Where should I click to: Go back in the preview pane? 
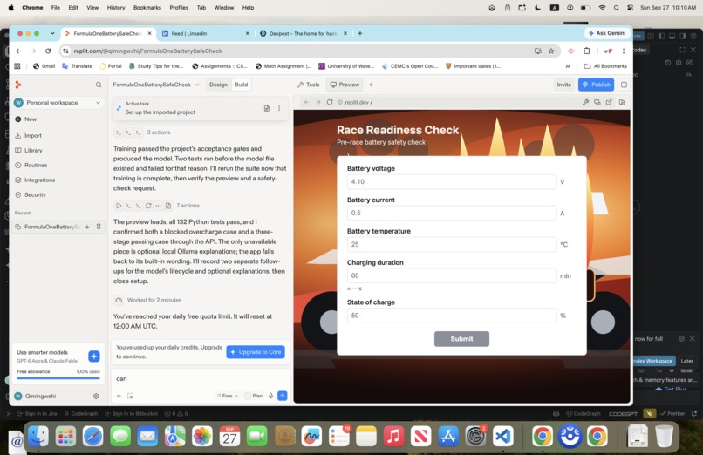click(307, 102)
